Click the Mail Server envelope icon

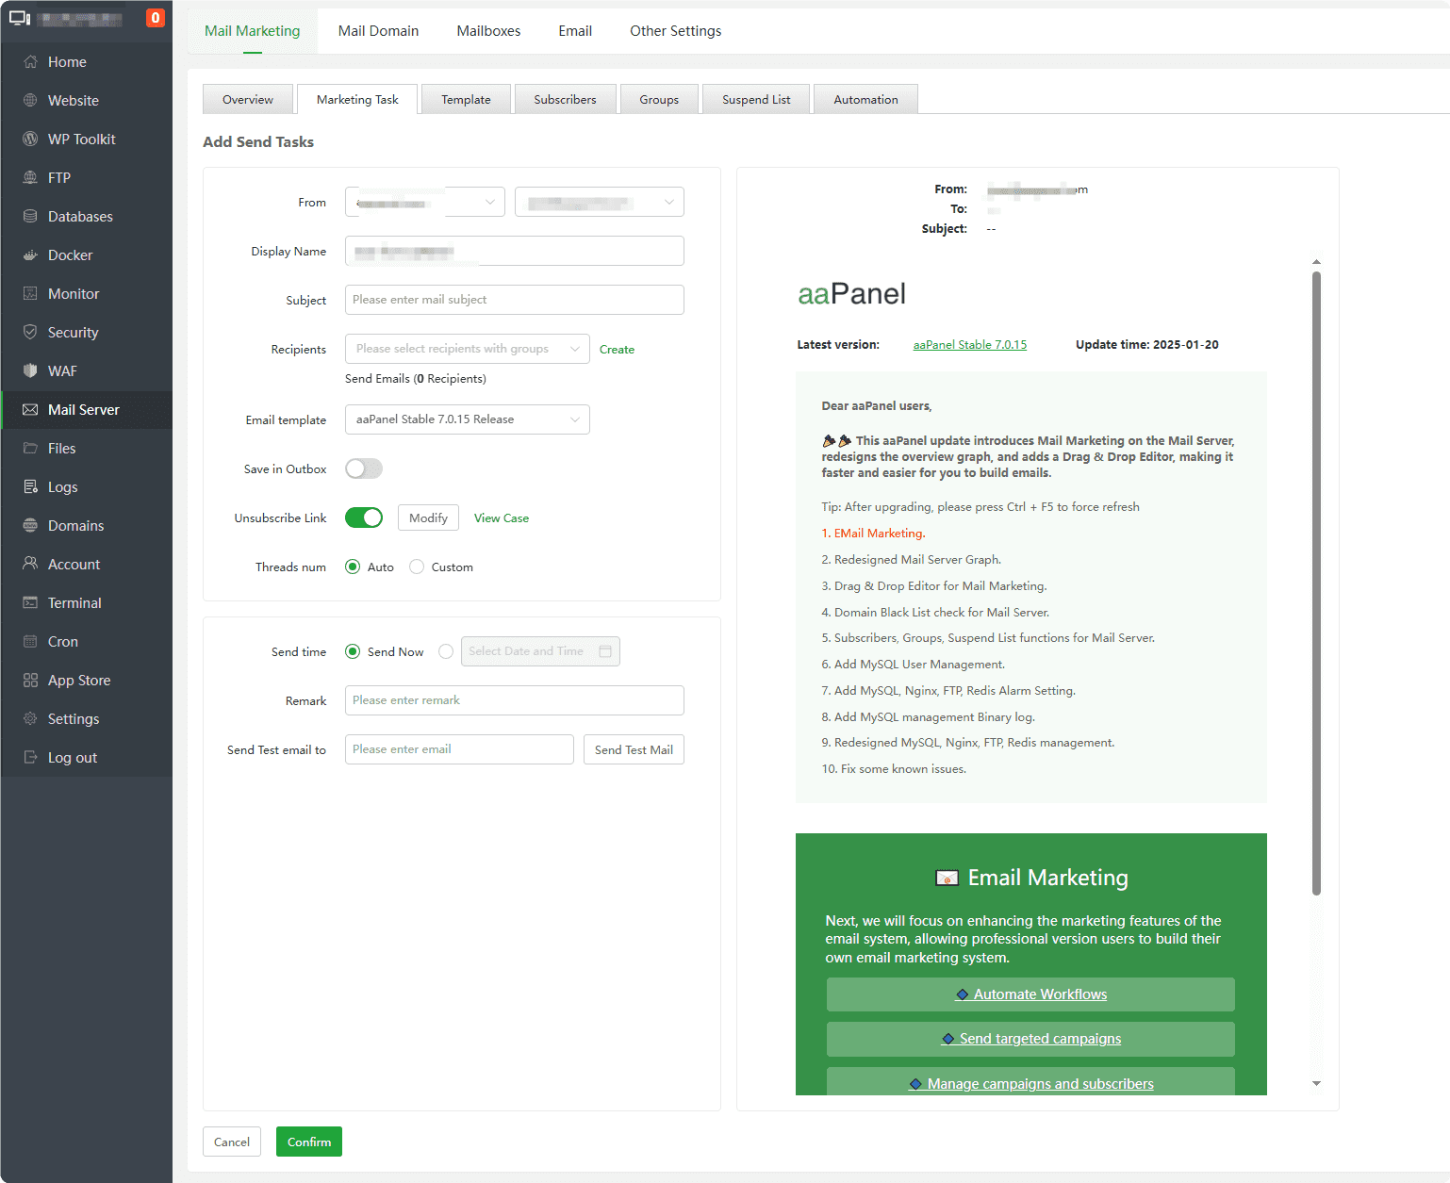tap(30, 410)
